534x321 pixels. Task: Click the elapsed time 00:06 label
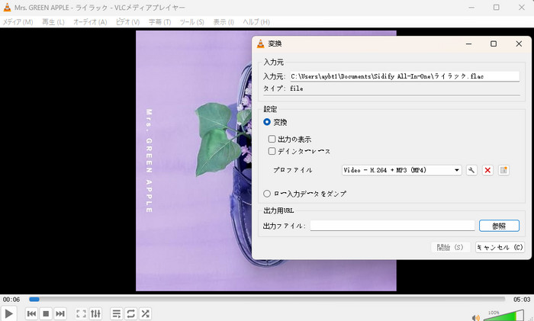pyautogui.click(x=11, y=300)
